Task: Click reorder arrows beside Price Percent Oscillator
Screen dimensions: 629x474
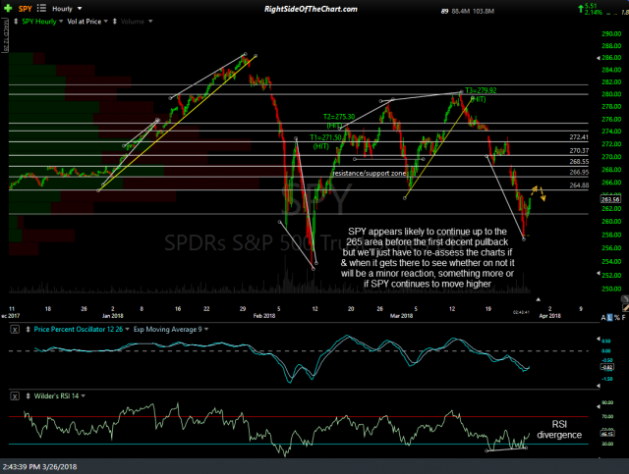Action: click(29, 330)
